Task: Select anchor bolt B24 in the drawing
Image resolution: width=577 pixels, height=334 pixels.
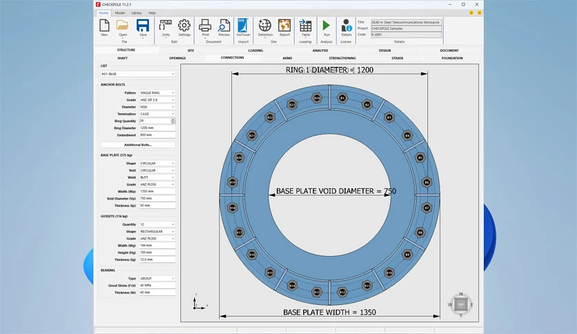Action: coord(317,98)
